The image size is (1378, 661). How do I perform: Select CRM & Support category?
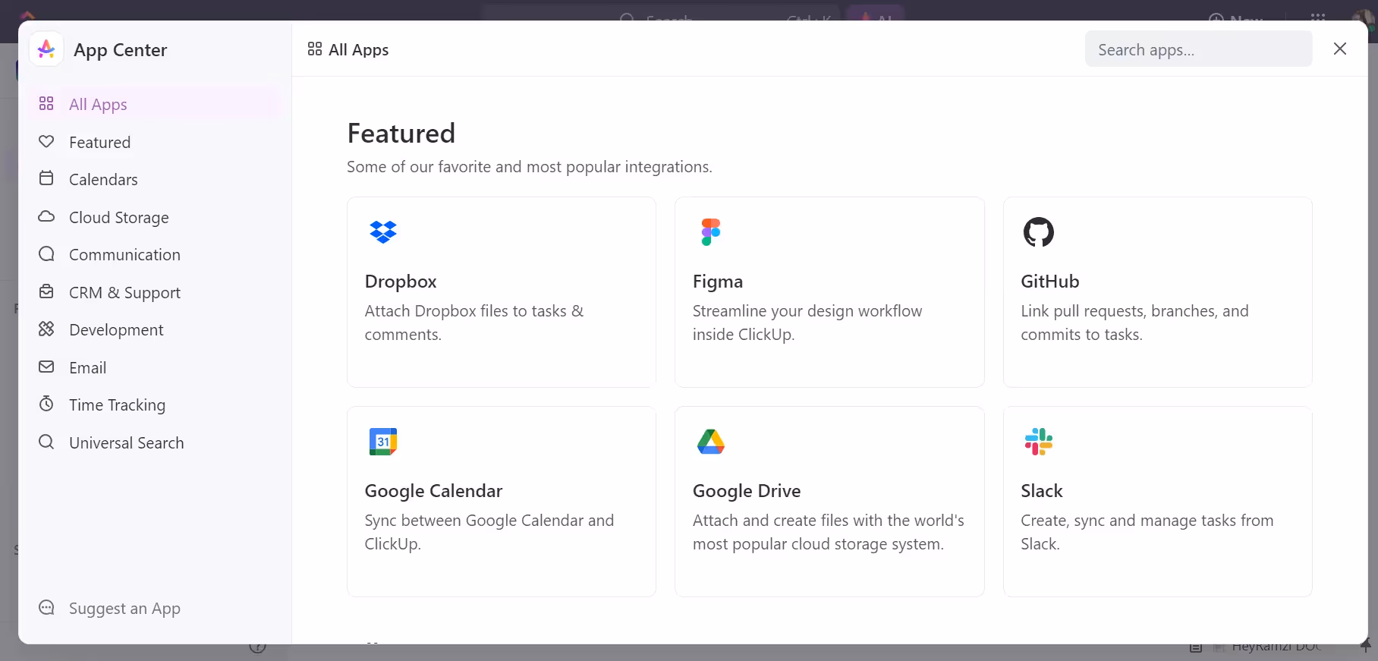click(124, 292)
